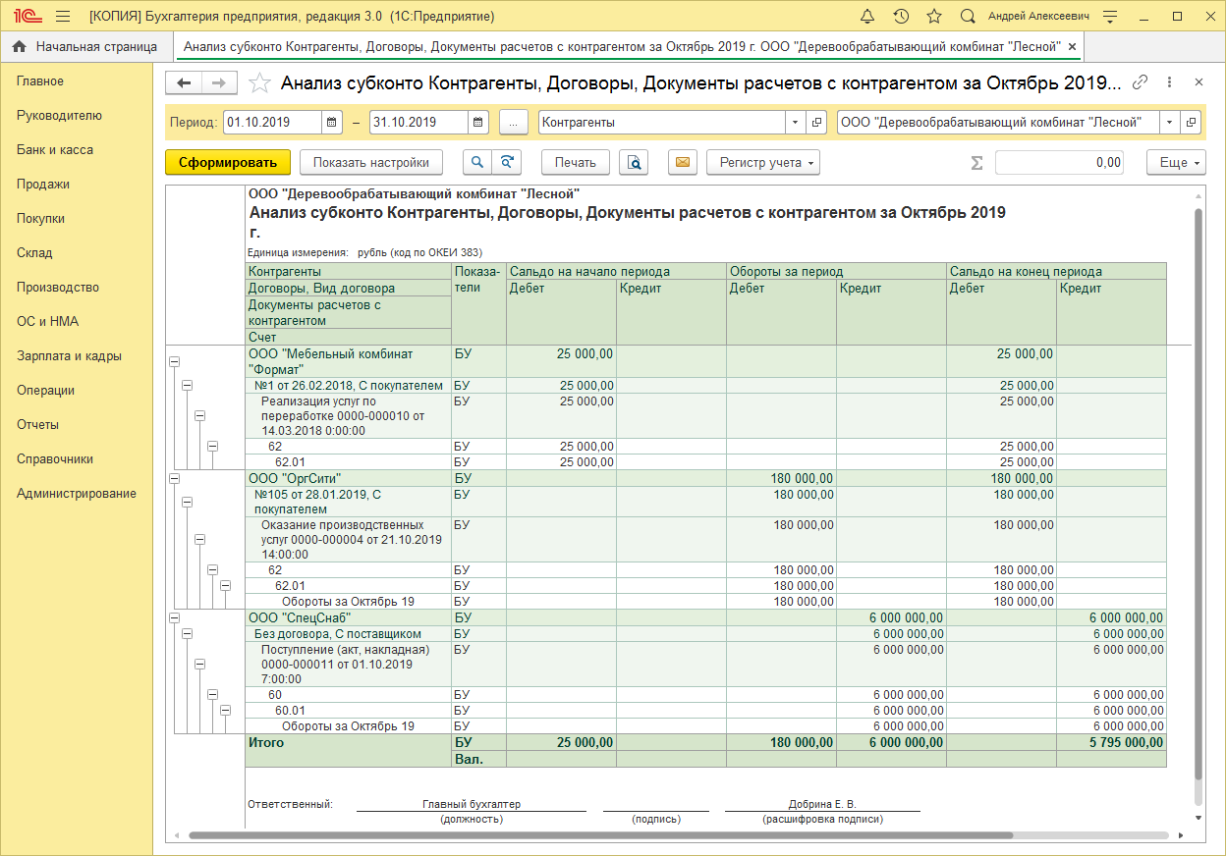Open Руководителю section

(x=59, y=116)
